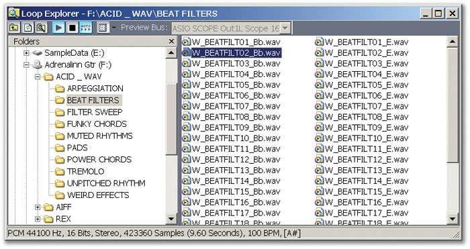Expand the SampleData (E:) drive
The height and width of the screenshot is (249, 470).
tap(26, 53)
